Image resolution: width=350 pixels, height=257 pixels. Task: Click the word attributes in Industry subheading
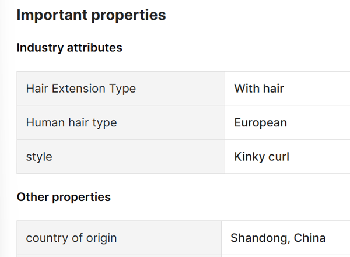click(93, 48)
